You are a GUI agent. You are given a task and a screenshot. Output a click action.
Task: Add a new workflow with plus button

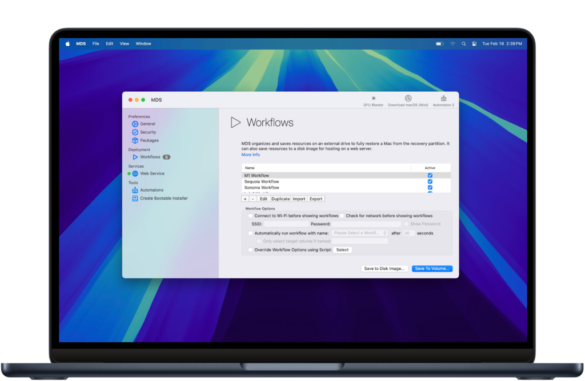(x=245, y=199)
